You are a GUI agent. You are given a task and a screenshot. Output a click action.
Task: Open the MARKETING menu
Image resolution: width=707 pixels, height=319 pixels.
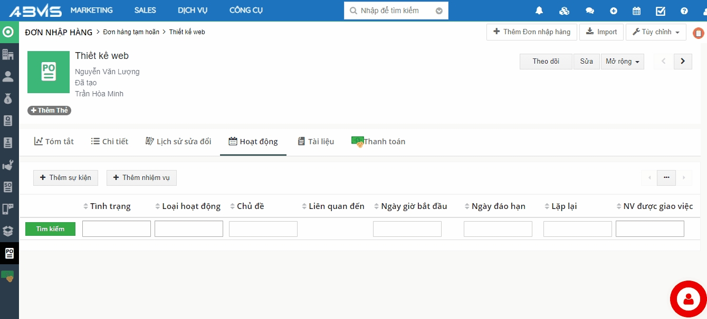(91, 11)
